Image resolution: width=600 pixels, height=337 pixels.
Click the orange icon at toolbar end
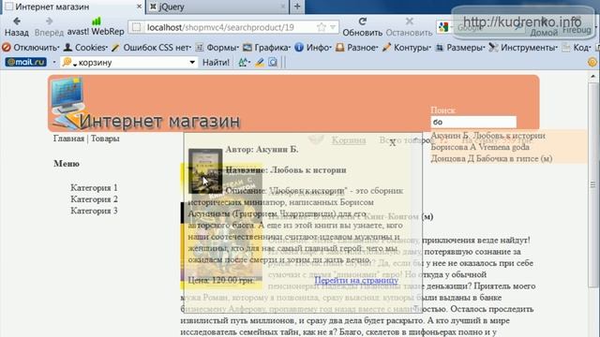pos(592,63)
